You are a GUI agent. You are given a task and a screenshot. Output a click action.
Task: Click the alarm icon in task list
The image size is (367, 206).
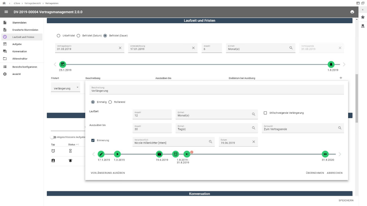[53, 151]
